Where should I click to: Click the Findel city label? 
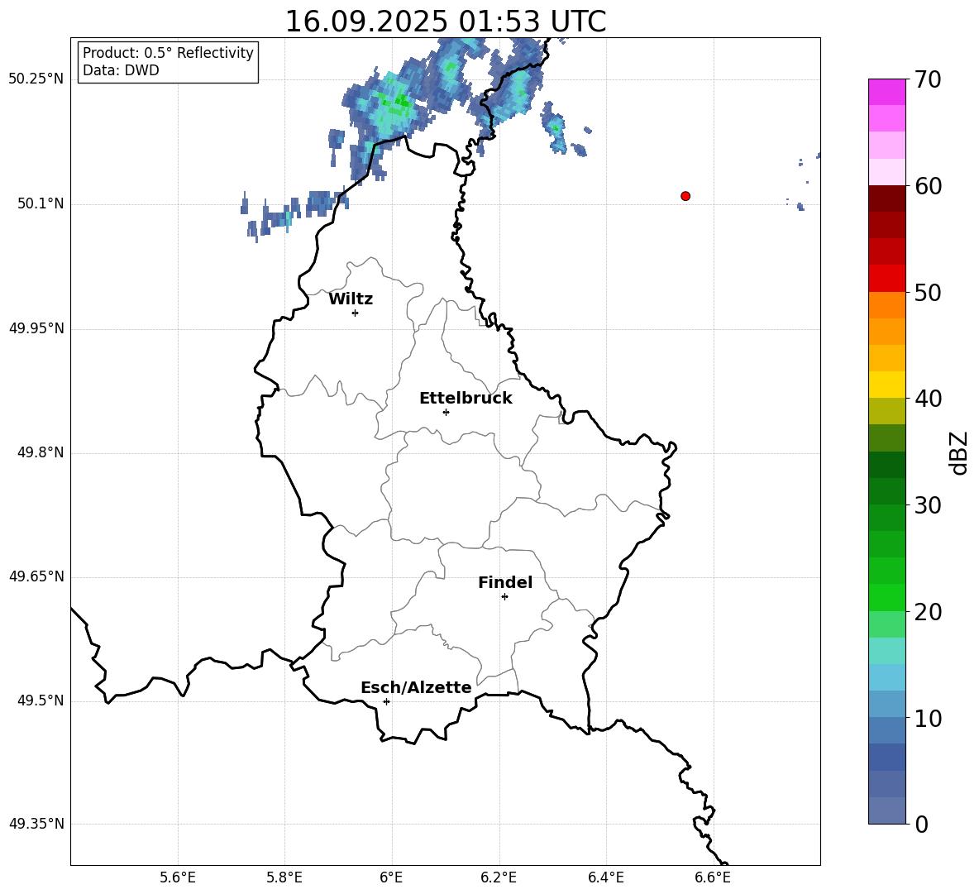tap(505, 582)
